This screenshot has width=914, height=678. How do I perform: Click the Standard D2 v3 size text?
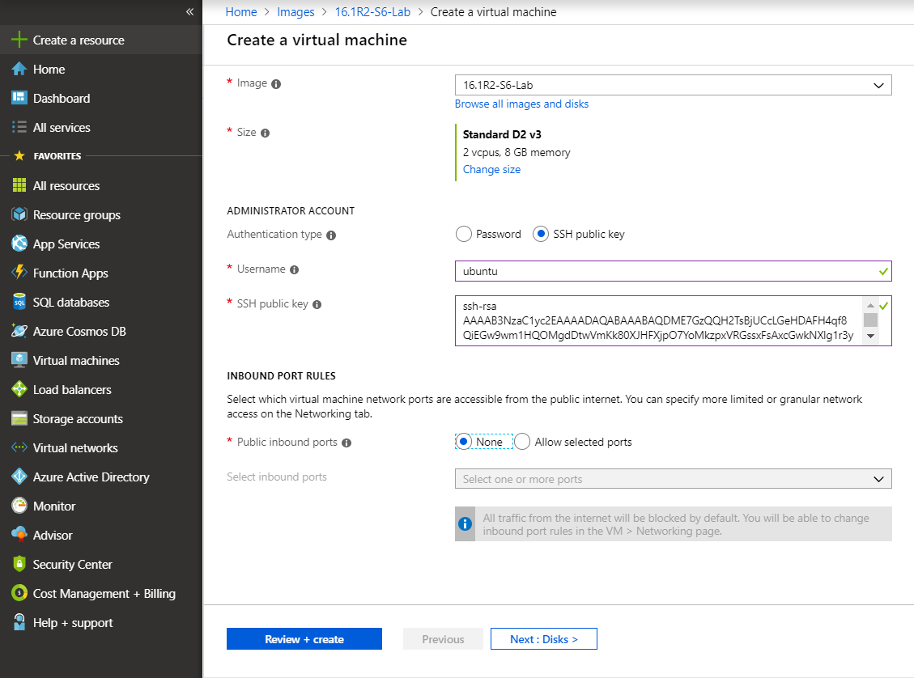(502, 134)
